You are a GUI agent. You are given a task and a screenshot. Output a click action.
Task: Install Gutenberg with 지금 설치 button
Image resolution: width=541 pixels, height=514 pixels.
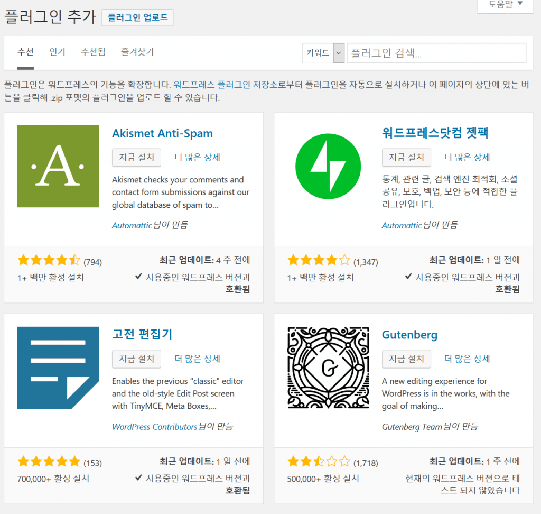pos(406,359)
